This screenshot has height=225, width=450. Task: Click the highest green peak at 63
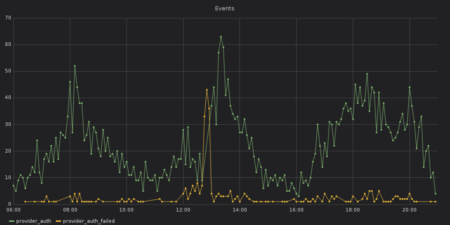(x=221, y=37)
